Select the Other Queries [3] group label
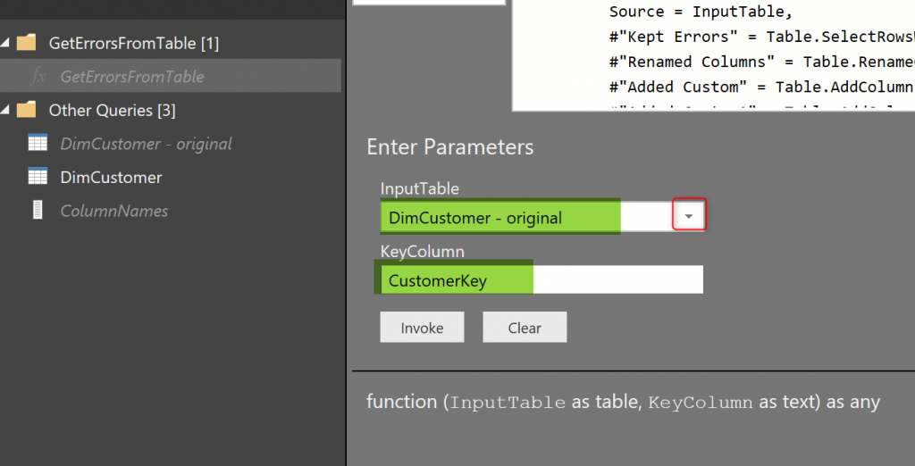The width and height of the screenshot is (915, 466). (112, 111)
